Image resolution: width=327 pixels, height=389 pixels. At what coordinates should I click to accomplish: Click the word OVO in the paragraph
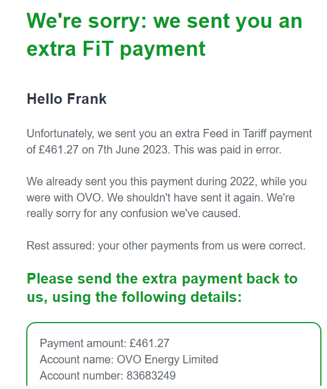[89, 198]
